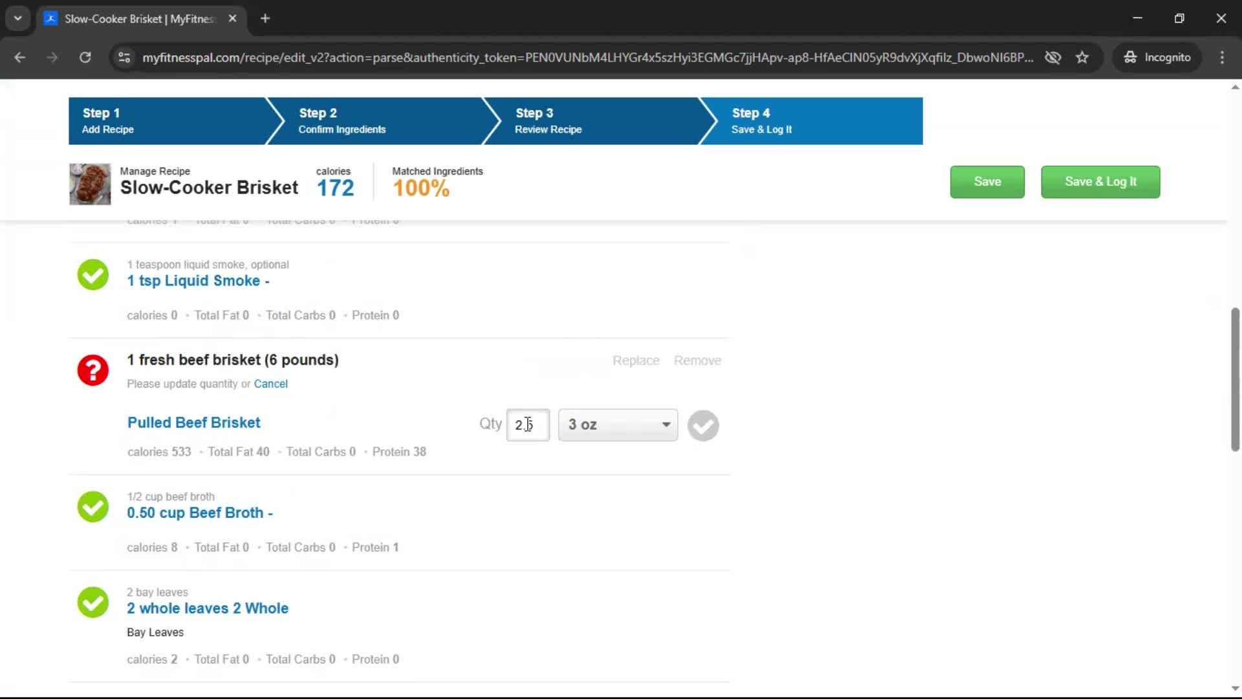The height and width of the screenshot is (699, 1242).
Task: Click the scrollbar down arrow
Action: click(x=1235, y=689)
